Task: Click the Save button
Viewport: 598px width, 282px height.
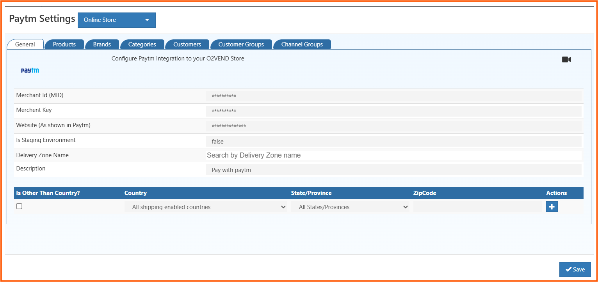Action: pos(575,270)
